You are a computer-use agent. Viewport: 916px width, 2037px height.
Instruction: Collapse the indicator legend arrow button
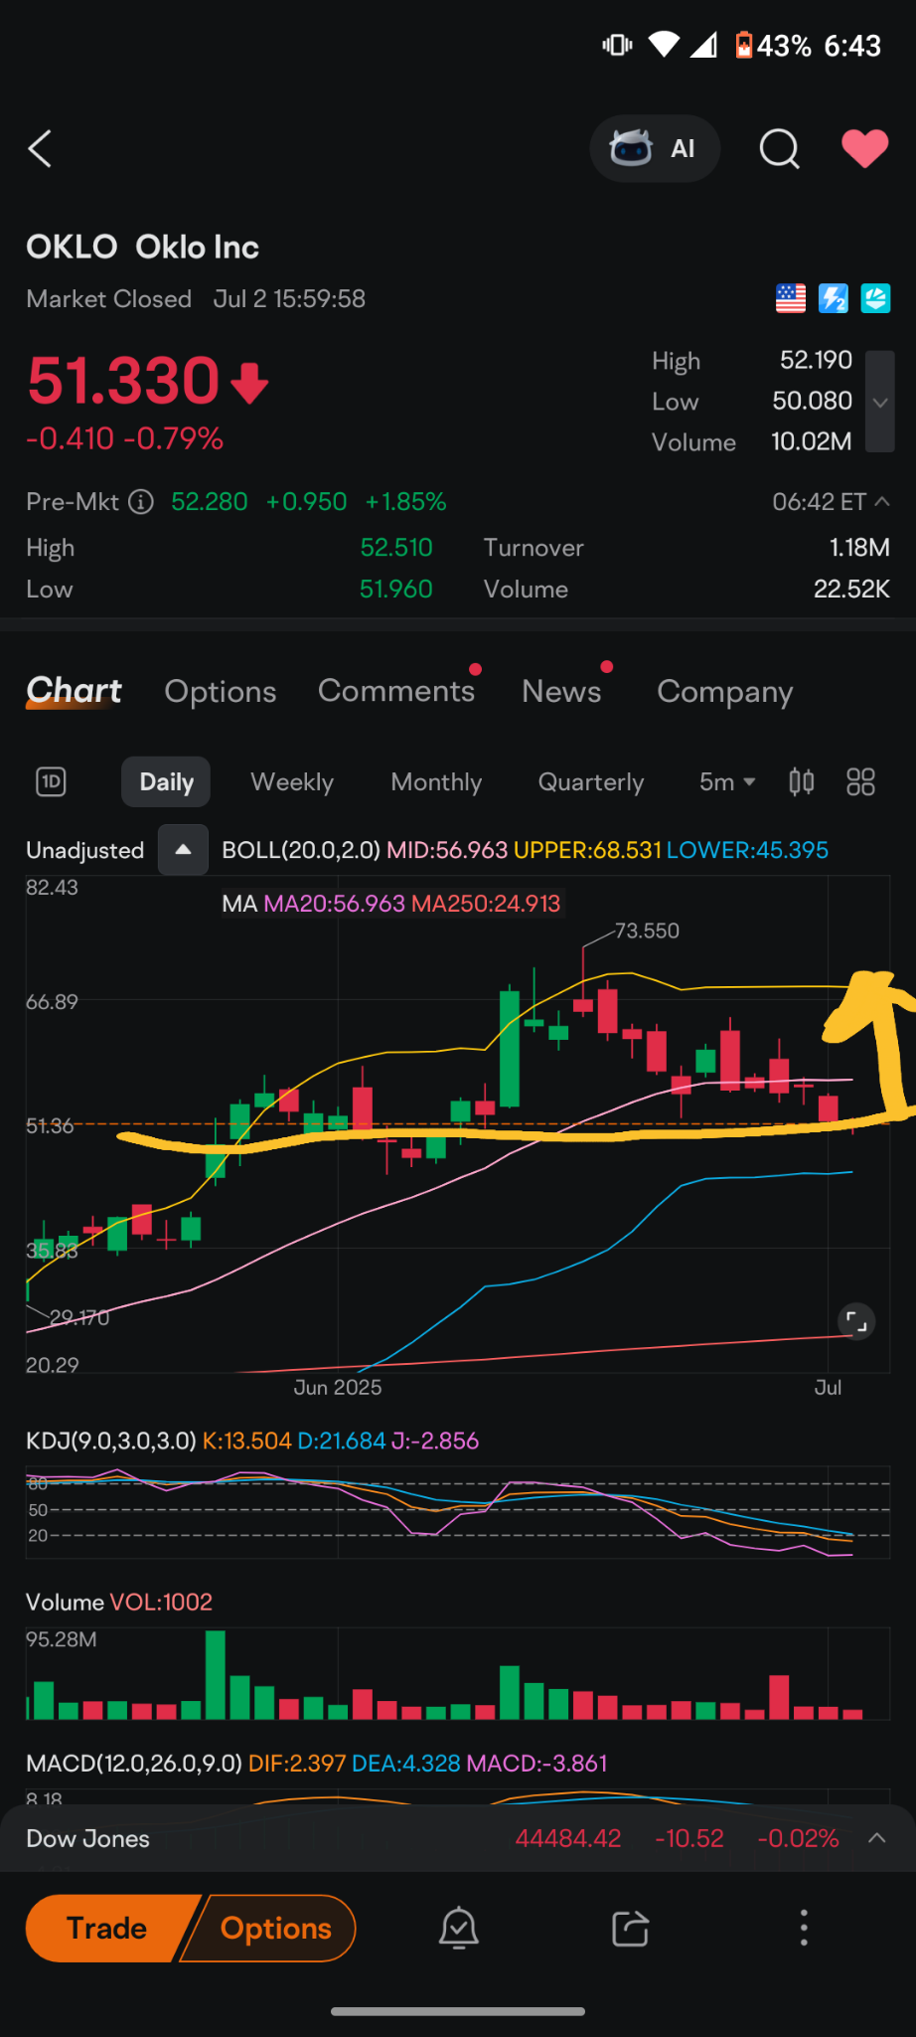(183, 850)
